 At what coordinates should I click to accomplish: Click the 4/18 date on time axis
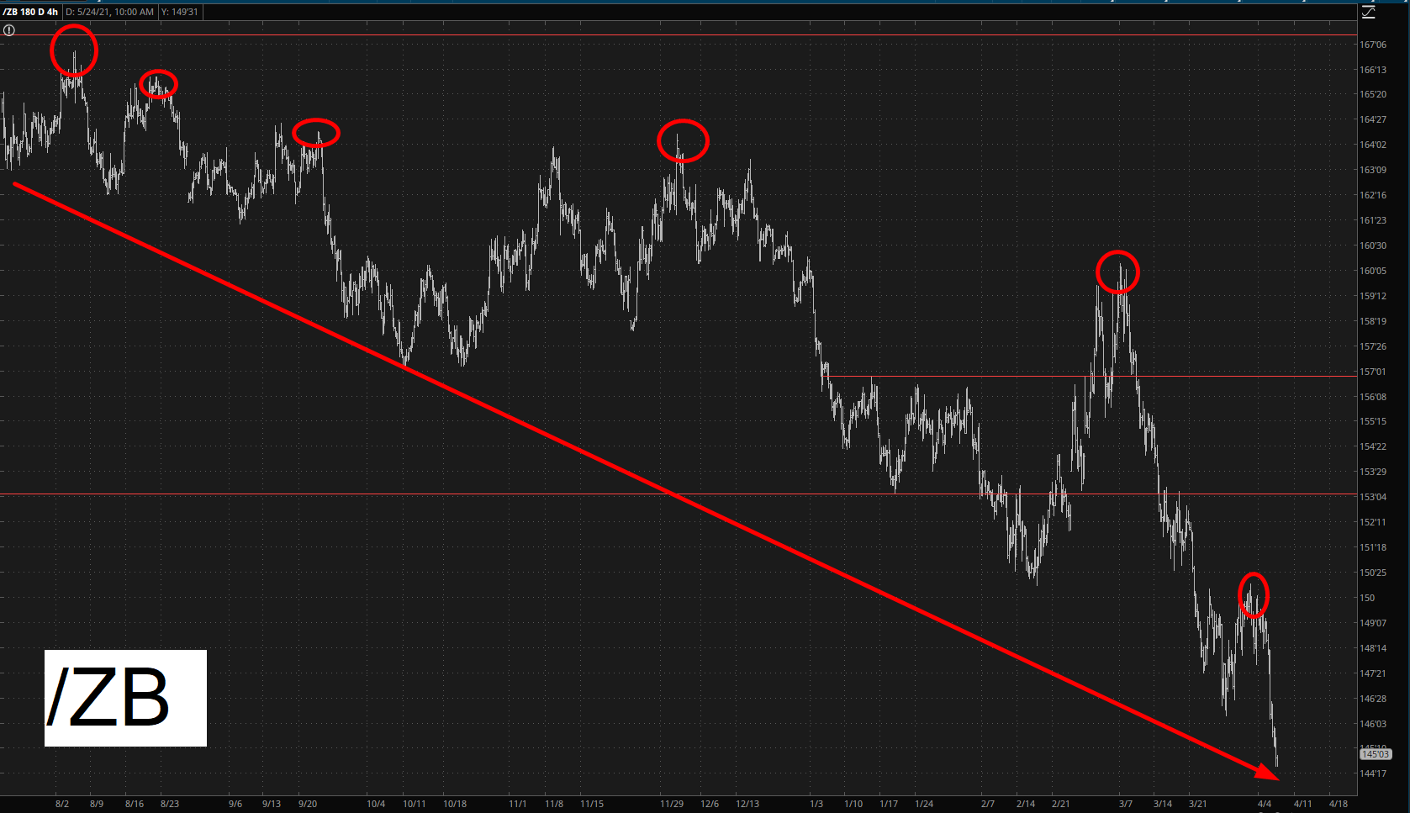[x=1338, y=804]
